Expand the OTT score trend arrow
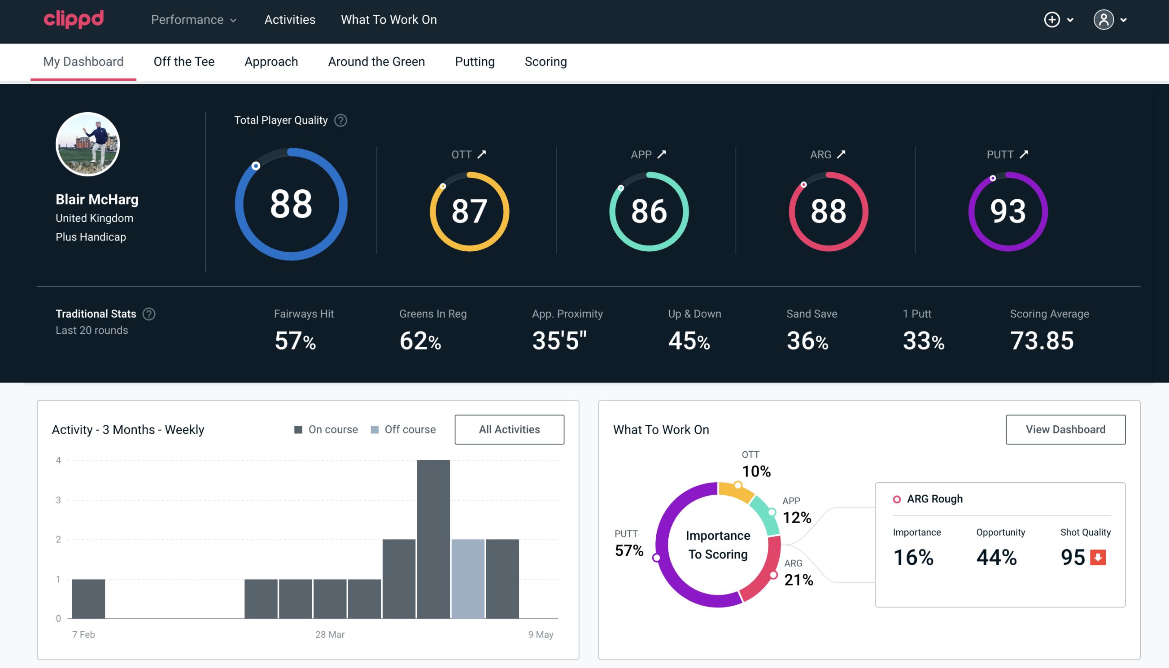 pyautogui.click(x=482, y=154)
